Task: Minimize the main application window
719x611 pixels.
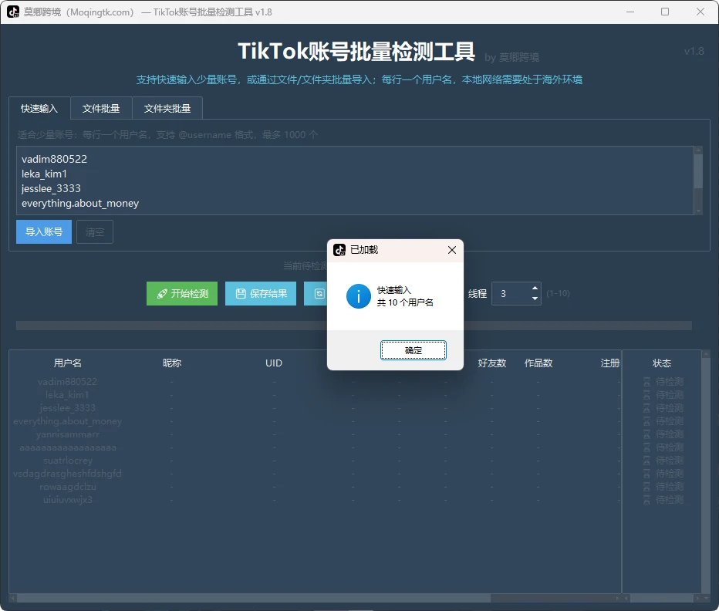Action: 630,12
